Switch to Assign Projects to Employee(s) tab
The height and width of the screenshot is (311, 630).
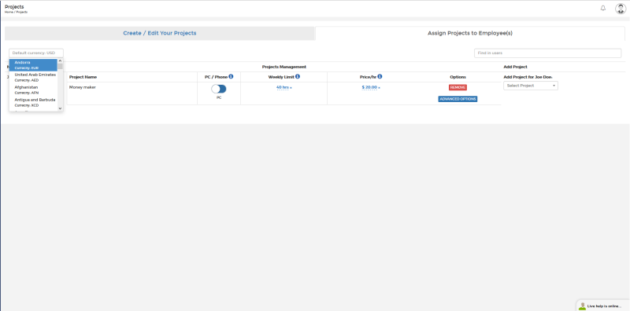point(470,33)
